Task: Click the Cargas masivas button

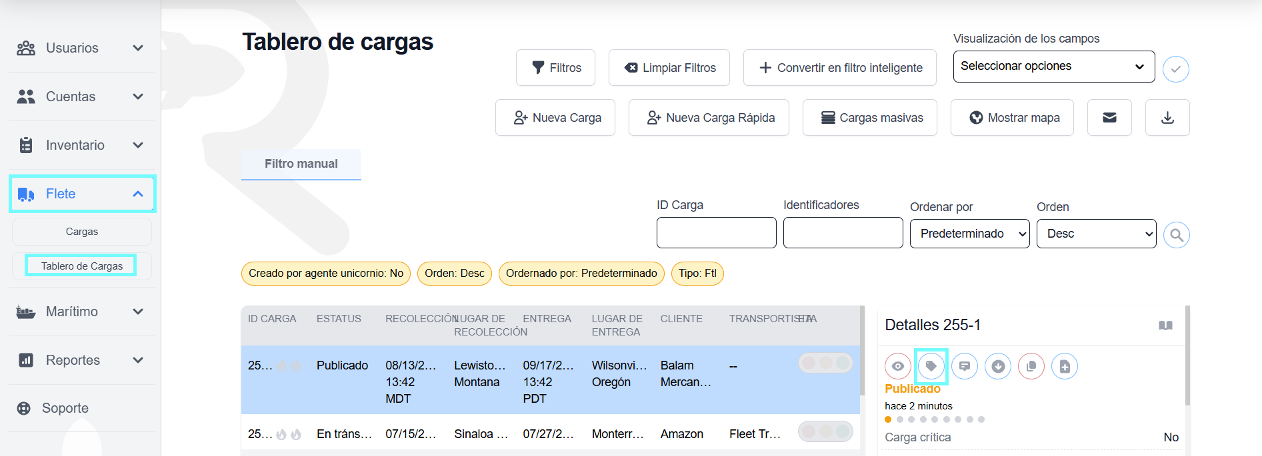Action: click(870, 118)
